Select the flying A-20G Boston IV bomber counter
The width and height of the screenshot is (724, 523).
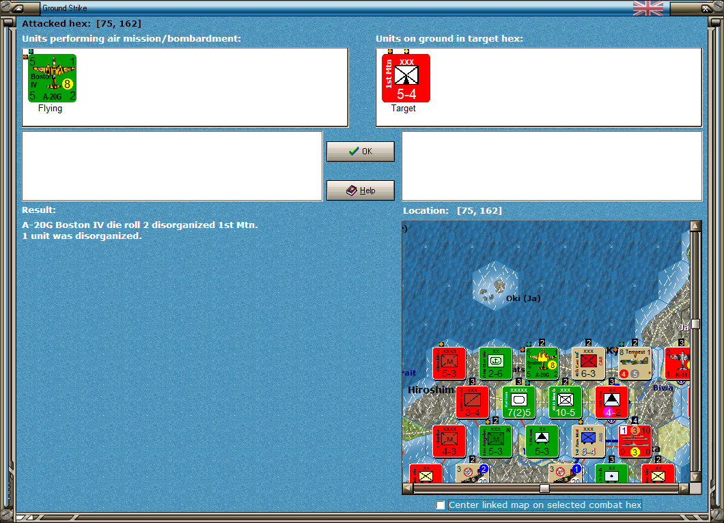52,78
